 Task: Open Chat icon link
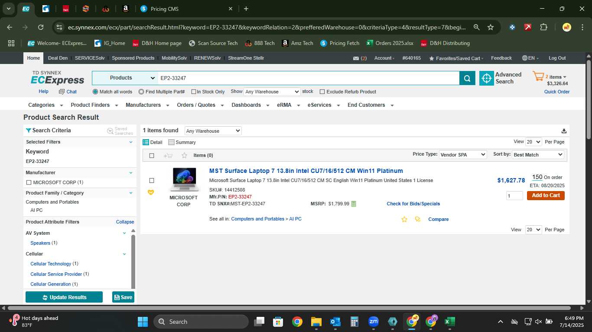[x=68, y=92]
